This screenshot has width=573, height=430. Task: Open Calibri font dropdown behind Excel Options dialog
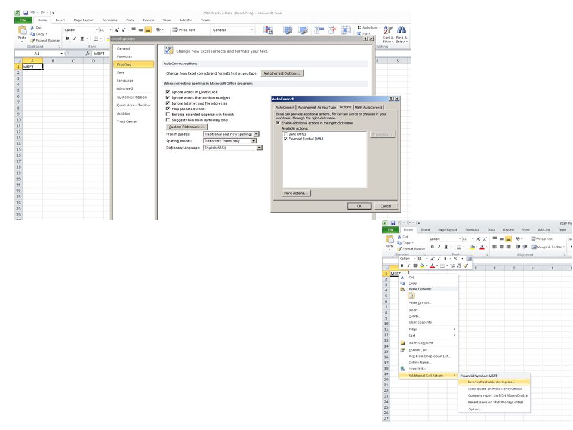tap(97, 30)
